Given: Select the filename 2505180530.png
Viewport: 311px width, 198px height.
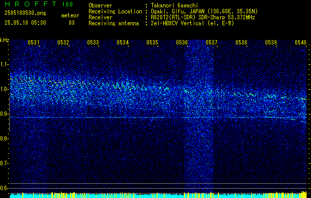Looking at the screenshot, I should [25, 13].
